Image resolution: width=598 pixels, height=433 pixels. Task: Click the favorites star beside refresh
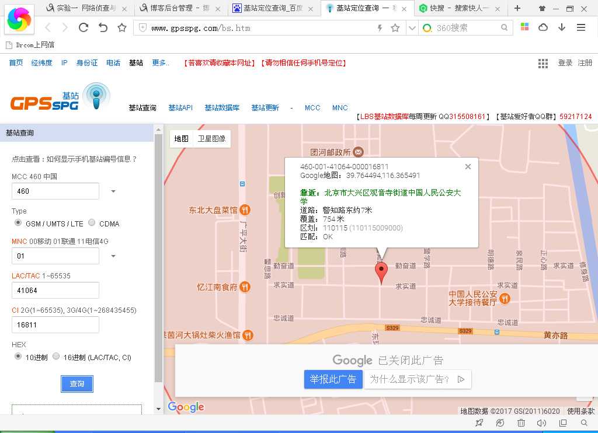coord(121,27)
